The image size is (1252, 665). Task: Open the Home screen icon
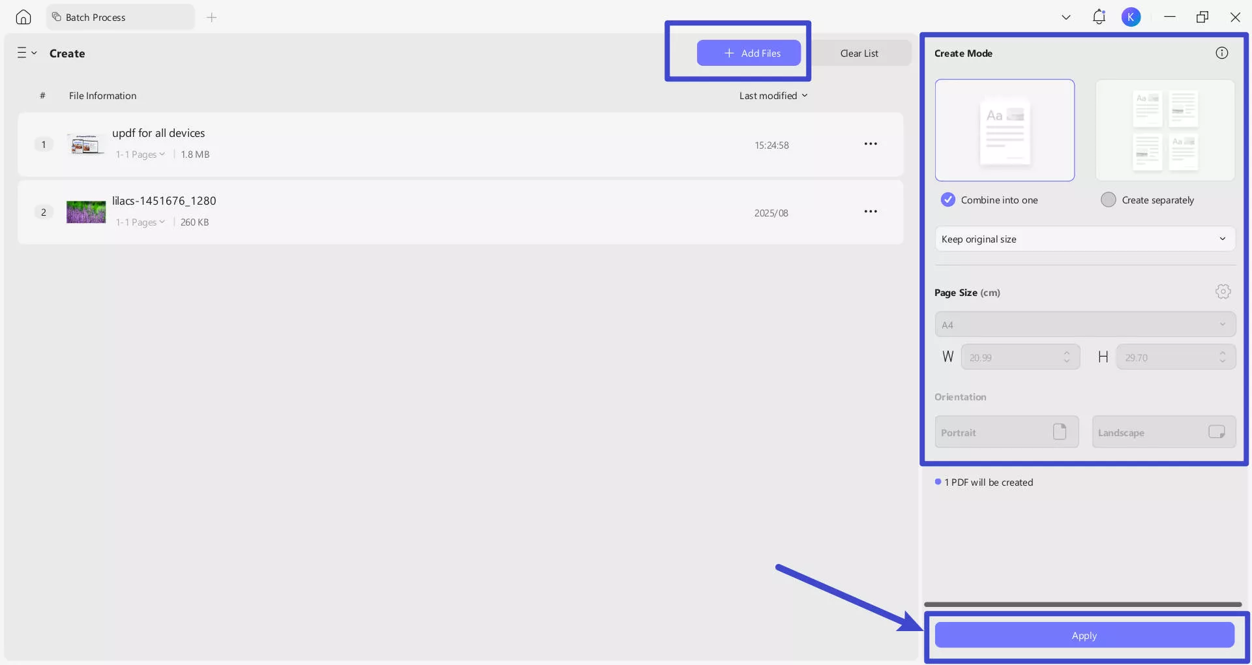tap(23, 17)
